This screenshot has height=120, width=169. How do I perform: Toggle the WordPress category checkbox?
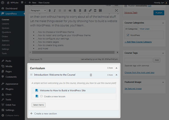[128, 35]
